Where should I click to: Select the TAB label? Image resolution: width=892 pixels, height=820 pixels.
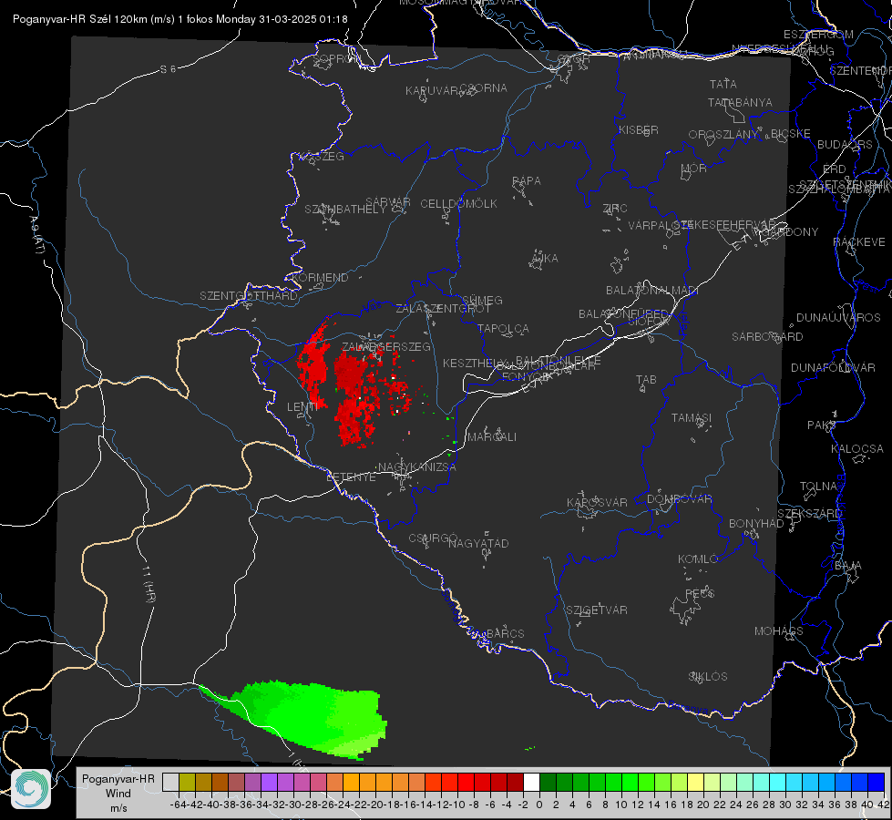[x=646, y=380]
